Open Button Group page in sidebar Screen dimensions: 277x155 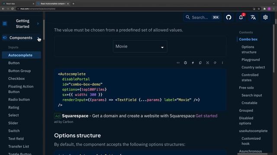(19, 71)
